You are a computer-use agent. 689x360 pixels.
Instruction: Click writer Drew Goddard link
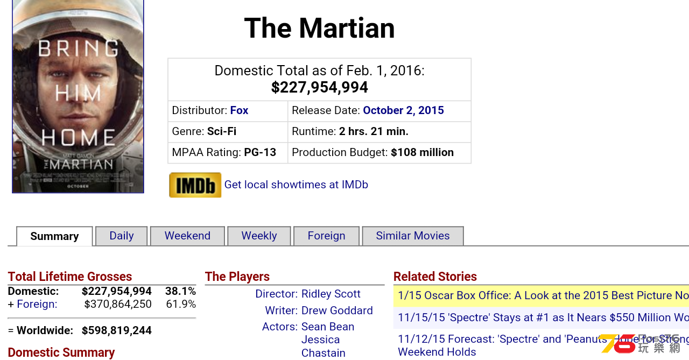337,310
